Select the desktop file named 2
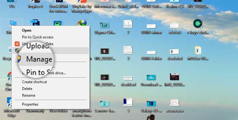Screen dimensions: 238x120 128,27
